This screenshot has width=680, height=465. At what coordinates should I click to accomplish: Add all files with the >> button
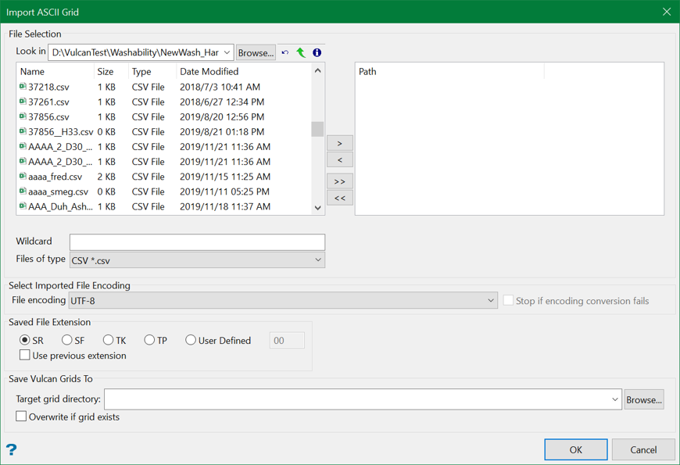click(339, 181)
